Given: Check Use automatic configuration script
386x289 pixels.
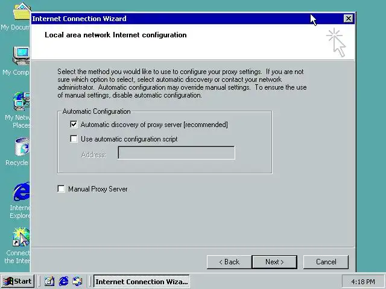Looking at the screenshot, I should (x=74, y=139).
